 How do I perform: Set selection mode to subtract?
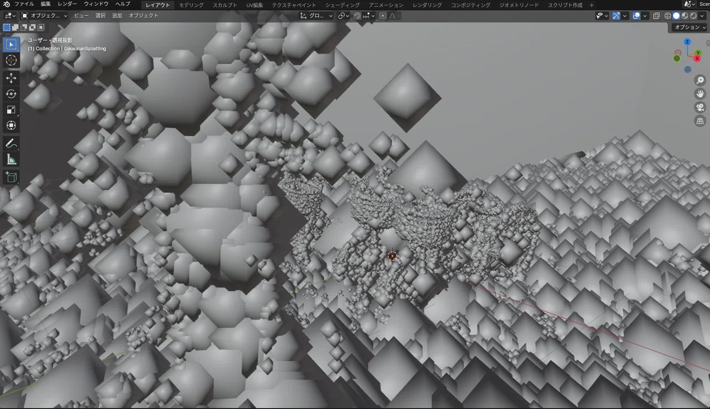coord(24,27)
